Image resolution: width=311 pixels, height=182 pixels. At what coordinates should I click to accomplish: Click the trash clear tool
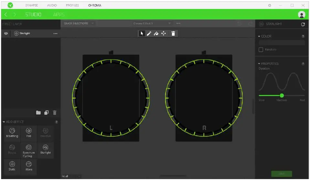tap(173, 34)
